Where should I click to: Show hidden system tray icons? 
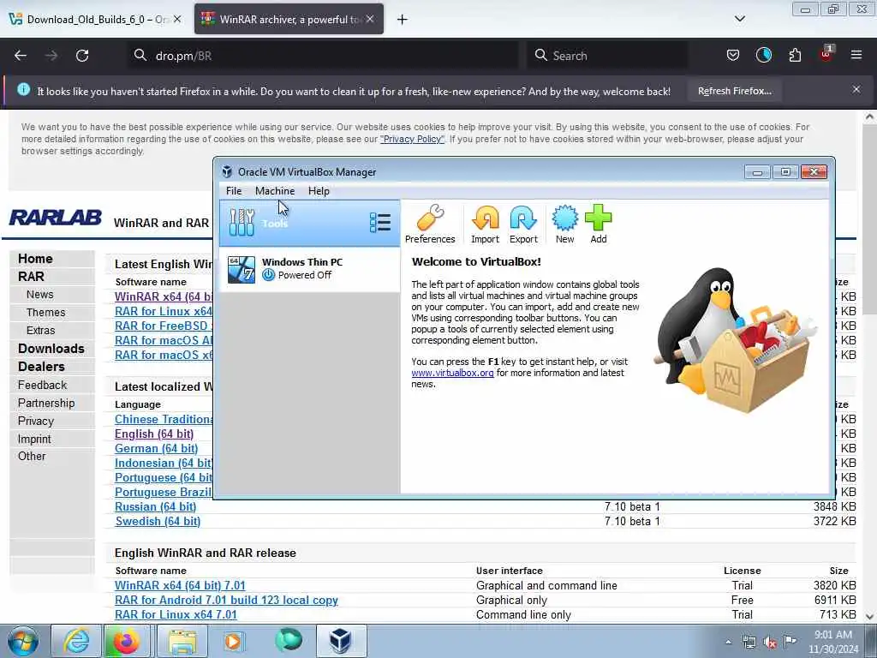(728, 643)
